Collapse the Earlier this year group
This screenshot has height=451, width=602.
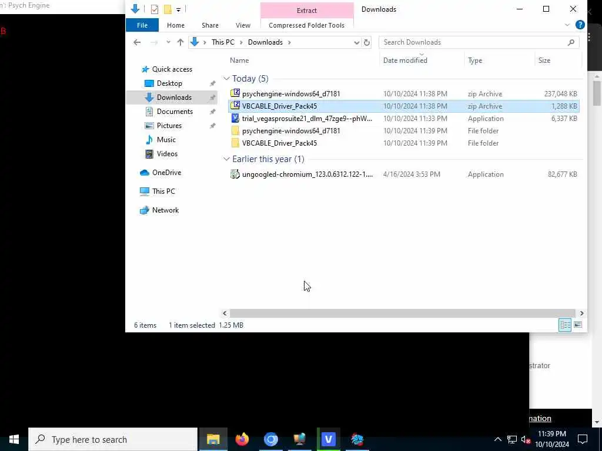[226, 159]
